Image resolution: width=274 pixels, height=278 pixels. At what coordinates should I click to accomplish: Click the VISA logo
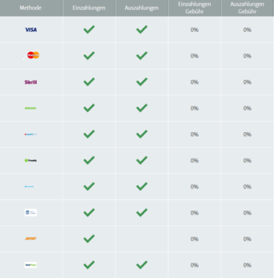31,30
